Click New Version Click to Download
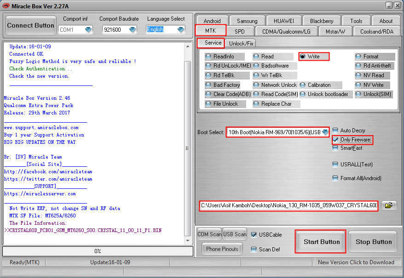The height and width of the screenshot is (278, 404). point(356,262)
